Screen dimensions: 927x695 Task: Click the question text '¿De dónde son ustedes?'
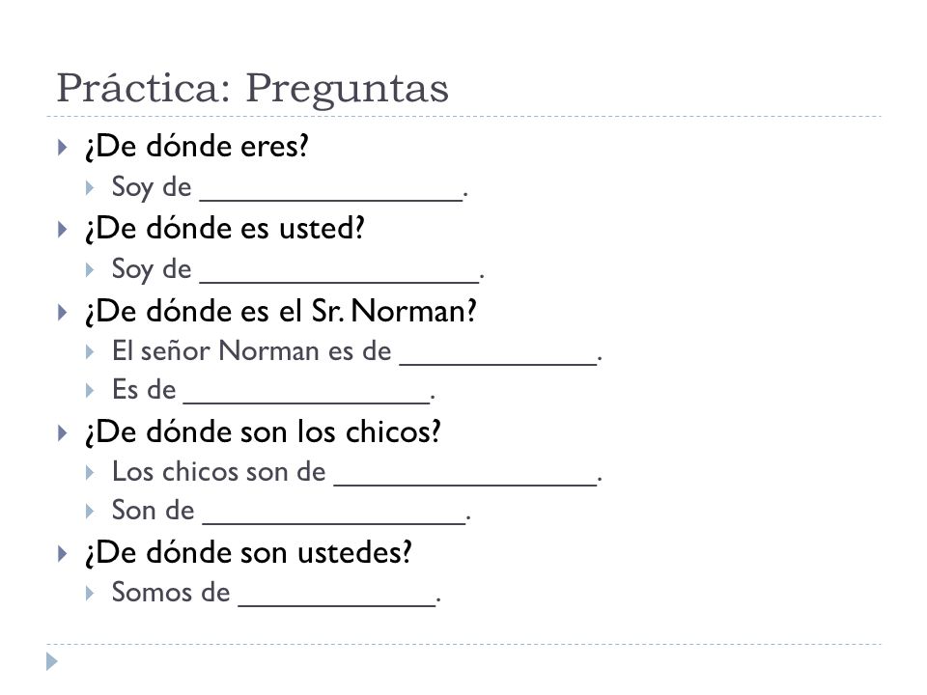tap(248, 553)
